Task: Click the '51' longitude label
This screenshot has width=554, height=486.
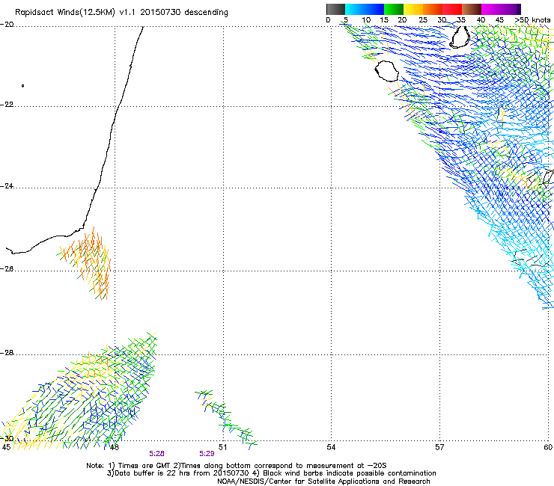Action: coord(222,448)
